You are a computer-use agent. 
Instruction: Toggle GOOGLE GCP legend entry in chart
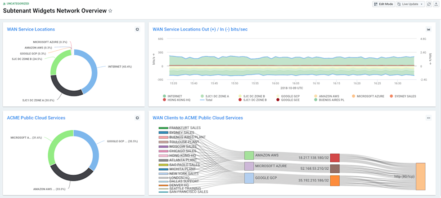pos(288,96)
